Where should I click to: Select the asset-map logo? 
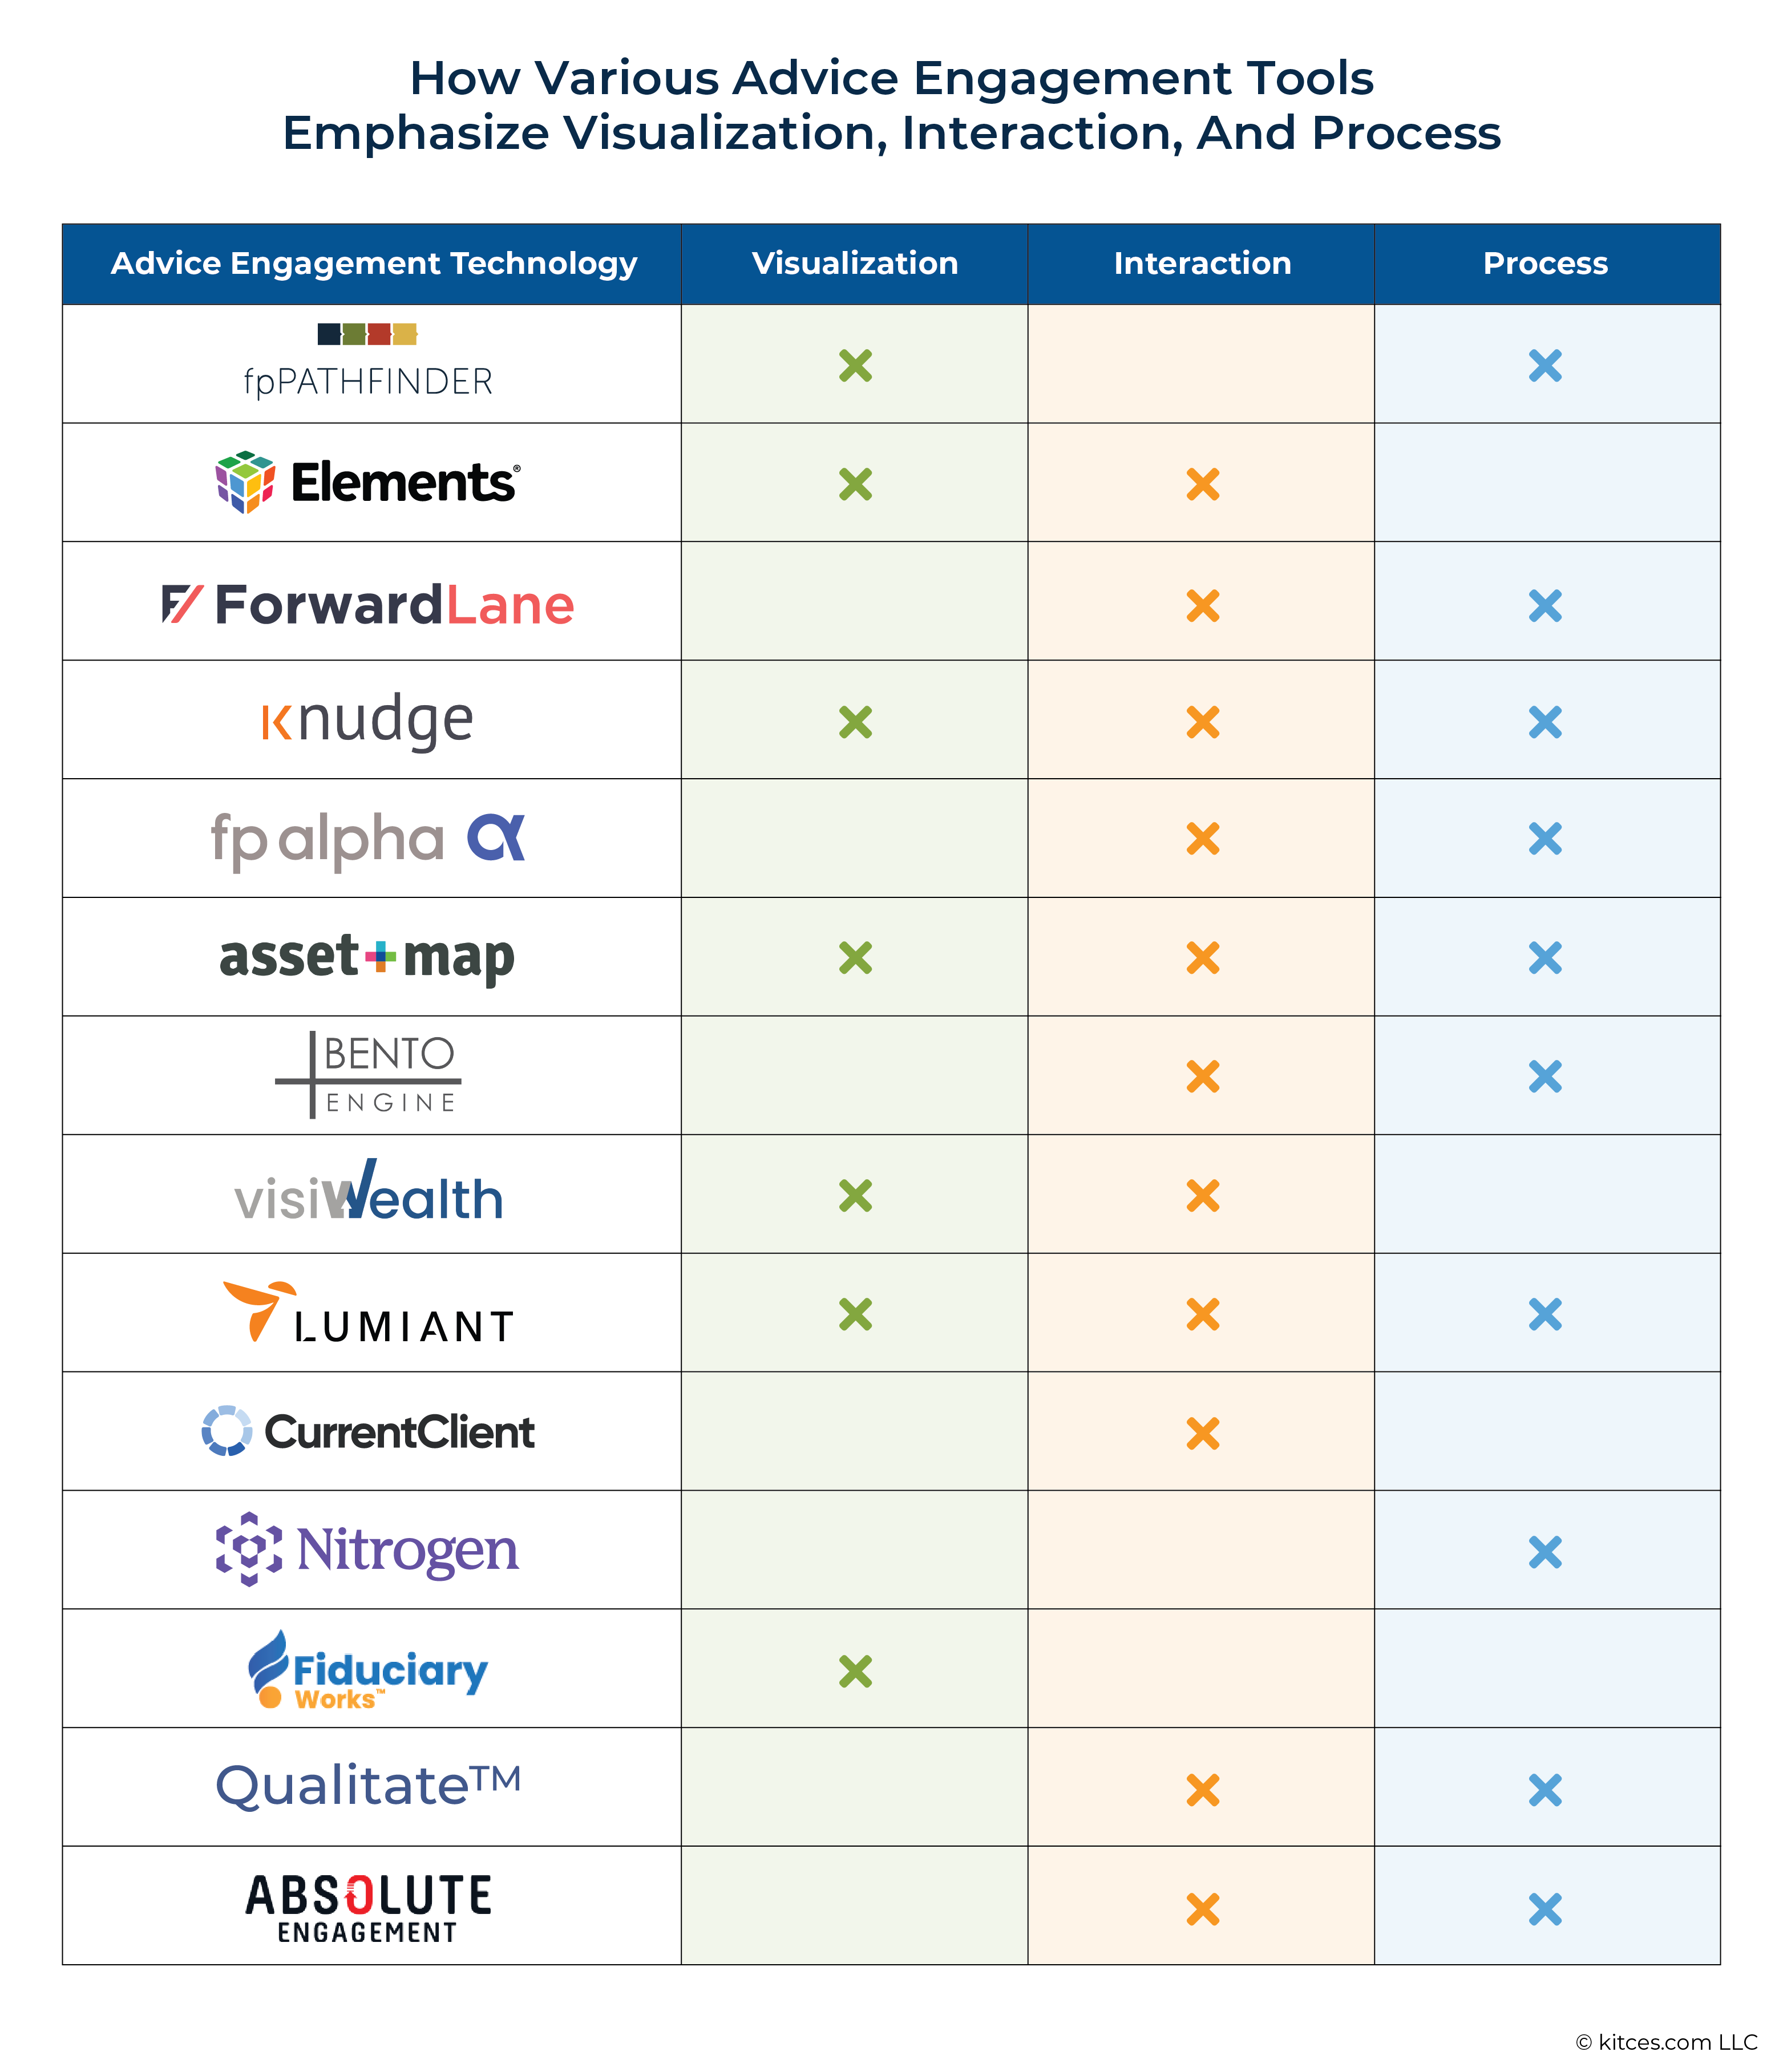point(367,957)
